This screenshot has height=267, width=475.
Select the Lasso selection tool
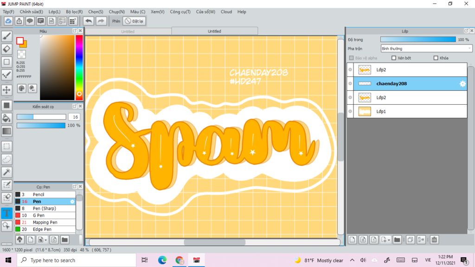coord(6,159)
